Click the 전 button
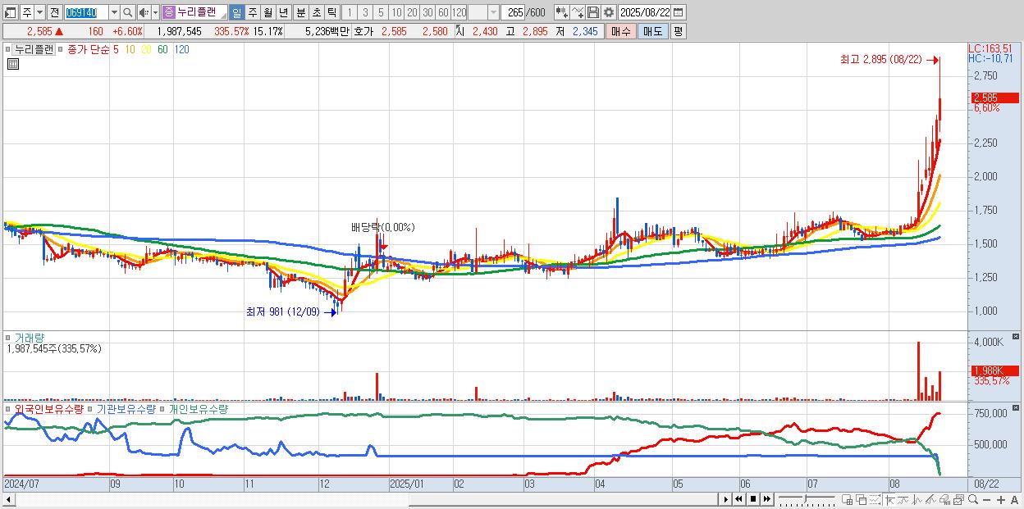Screen dimensions: 1024x509 (x=54, y=12)
